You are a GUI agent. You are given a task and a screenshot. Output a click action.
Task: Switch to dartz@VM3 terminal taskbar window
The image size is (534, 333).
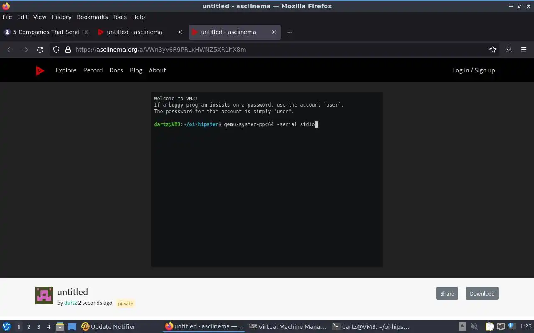pyautogui.click(x=371, y=327)
